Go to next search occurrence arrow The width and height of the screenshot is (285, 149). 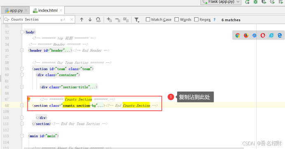(90, 20)
